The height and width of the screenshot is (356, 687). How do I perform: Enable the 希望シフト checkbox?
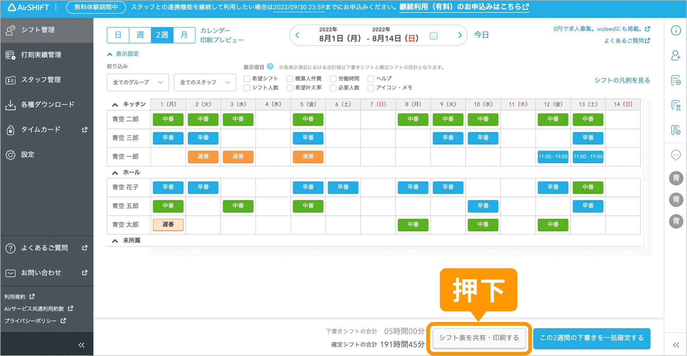(x=246, y=78)
